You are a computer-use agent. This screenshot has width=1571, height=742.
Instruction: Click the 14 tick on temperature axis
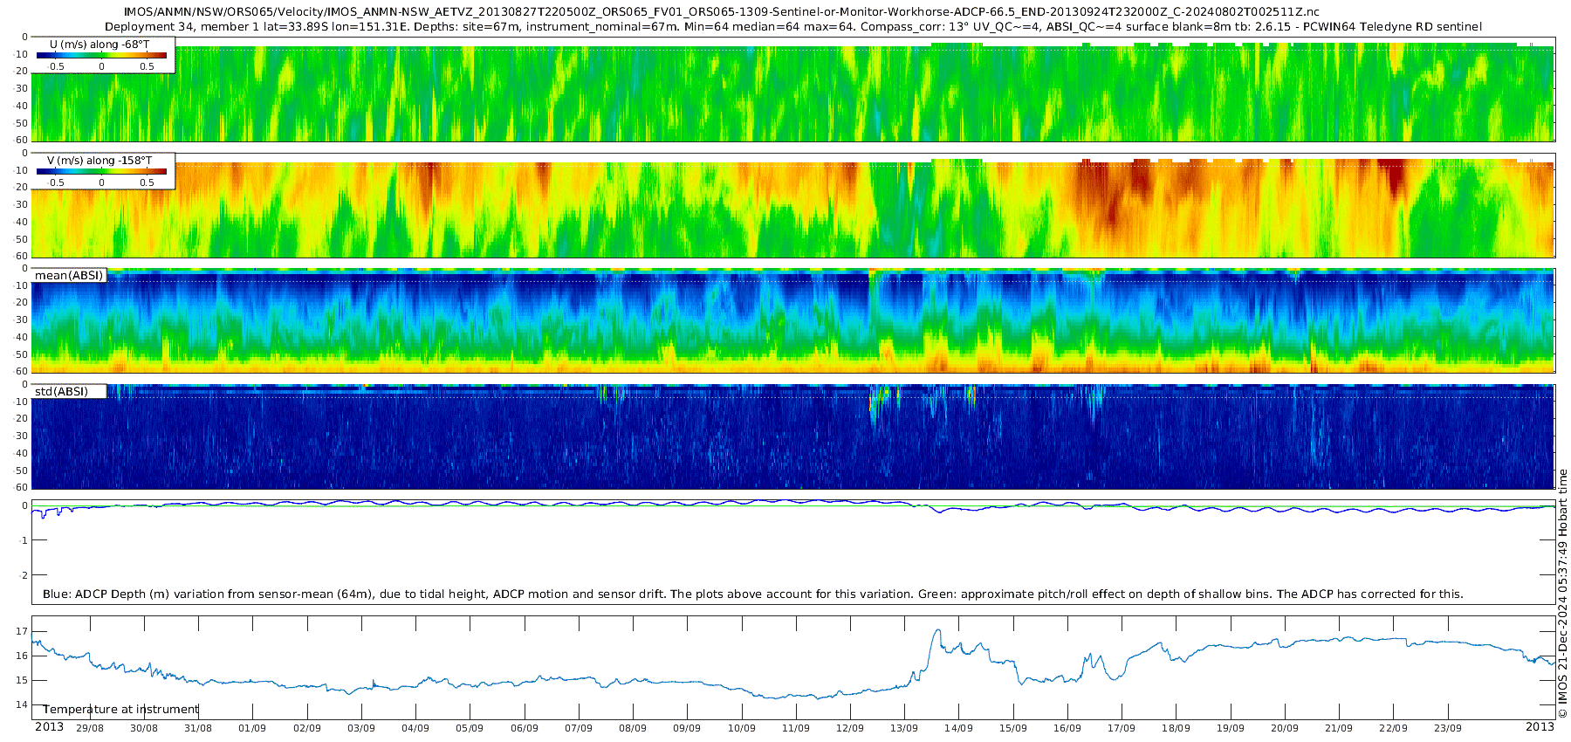pyautogui.click(x=23, y=705)
